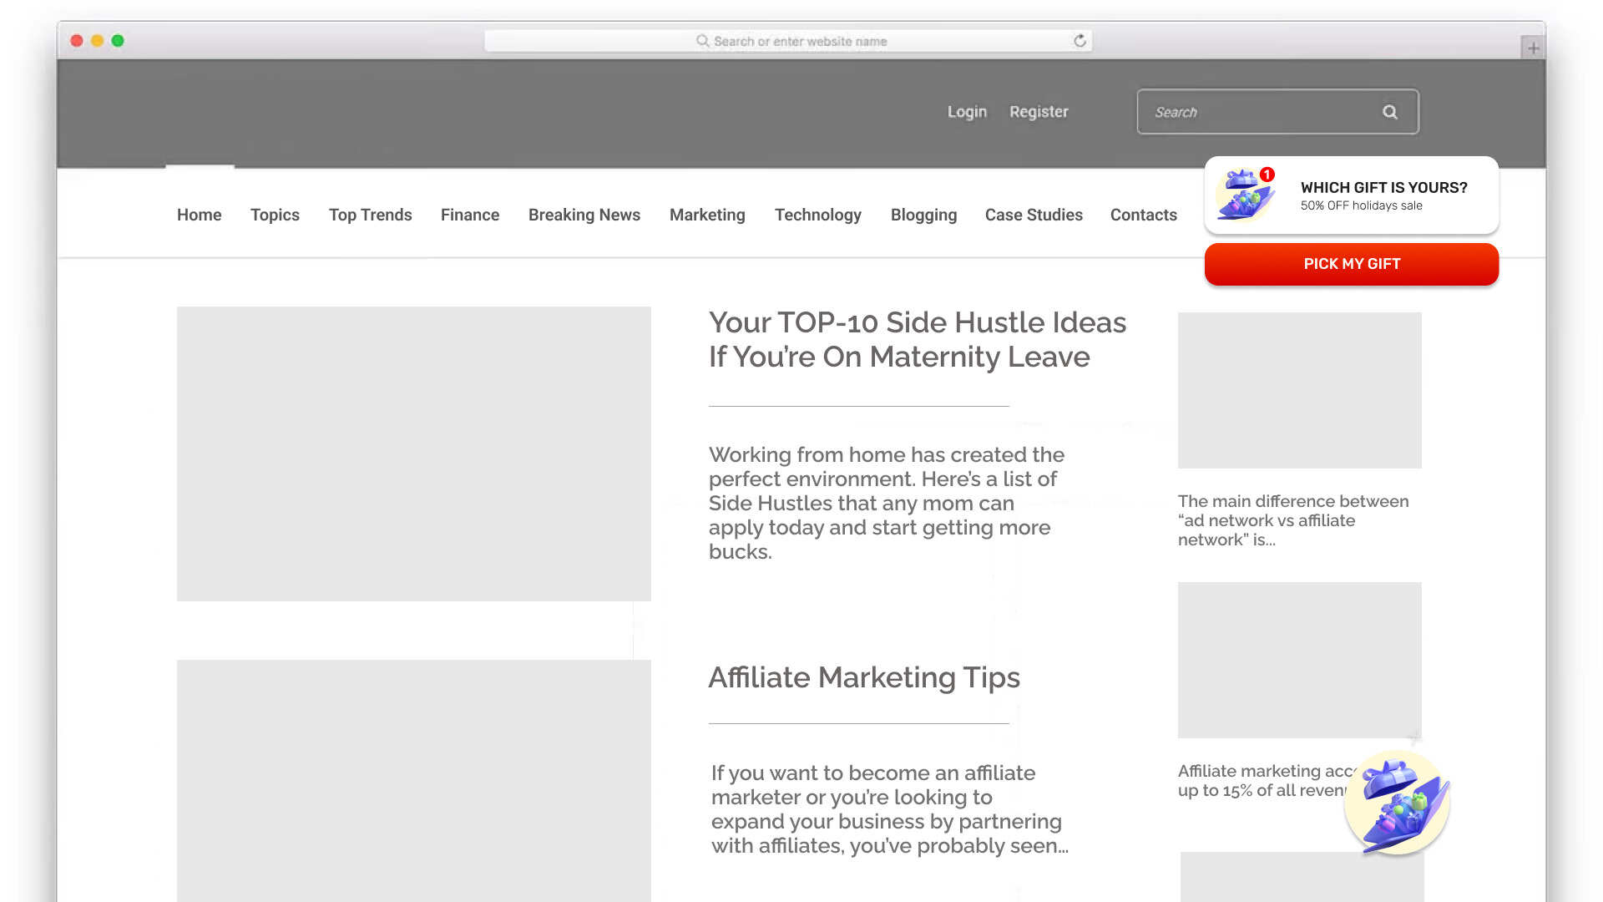Select Breaking News in navigation
1603x902 pixels.
tap(584, 215)
